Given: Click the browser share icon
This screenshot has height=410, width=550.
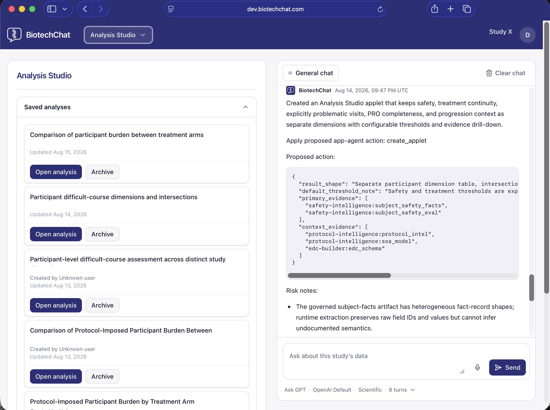Looking at the screenshot, I should tap(435, 9).
